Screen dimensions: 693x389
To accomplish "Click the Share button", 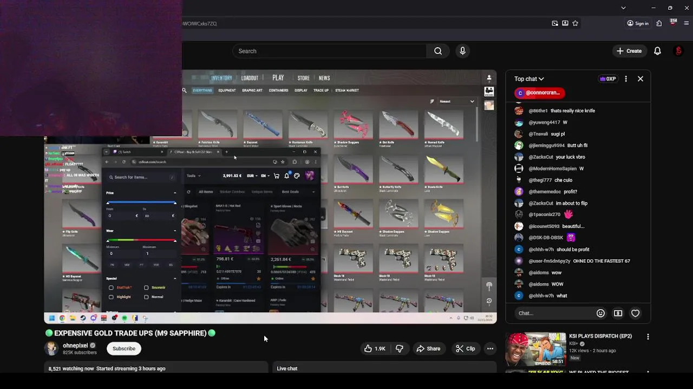I will pyautogui.click(x=428, y=349).
